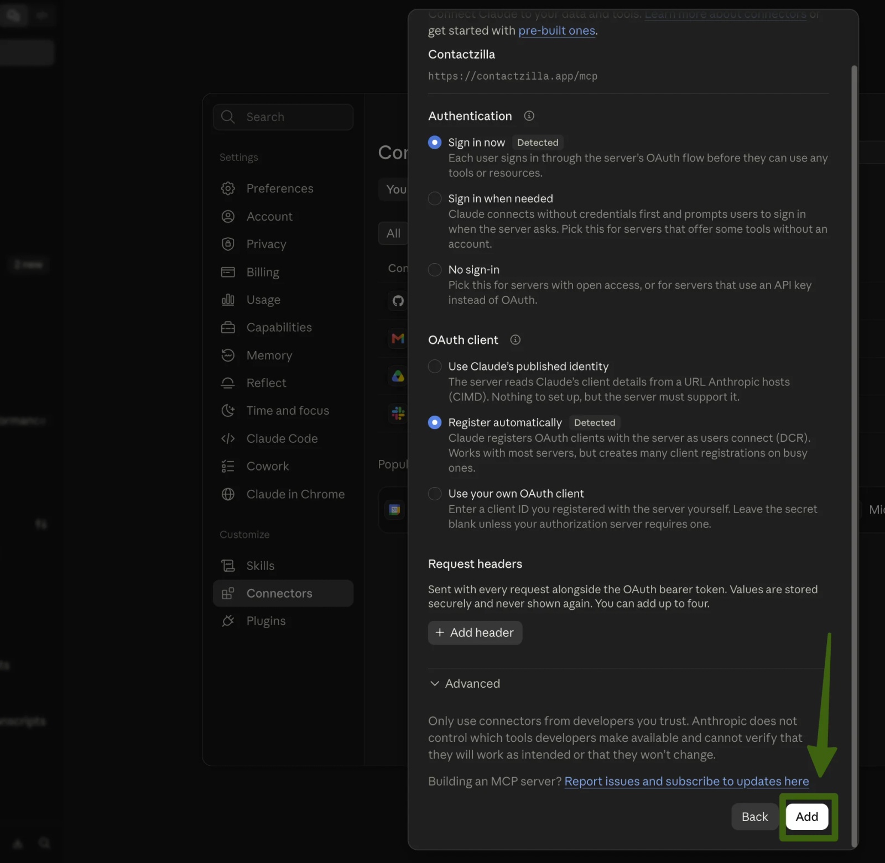Image resolution: width=885 pixels, height=863 pixels.
Task: Click the Gmail connector icon
Action: click(x=398, y=338)
